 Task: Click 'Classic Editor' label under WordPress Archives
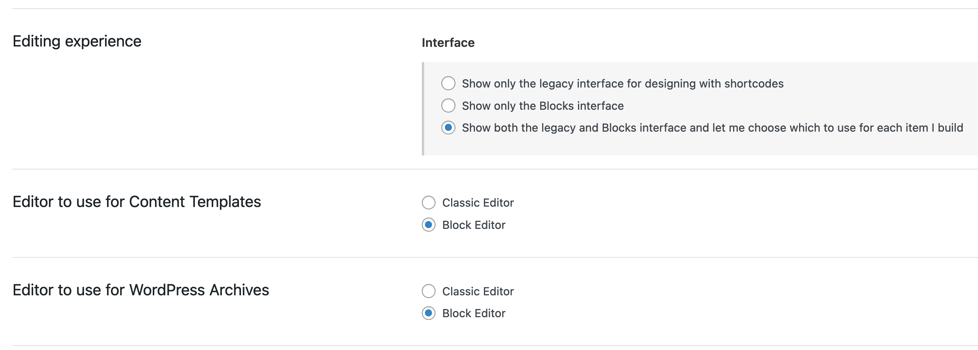[x=478, y=291]
